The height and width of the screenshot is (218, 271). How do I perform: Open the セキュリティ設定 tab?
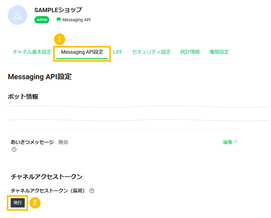click(x=151, y=52)
